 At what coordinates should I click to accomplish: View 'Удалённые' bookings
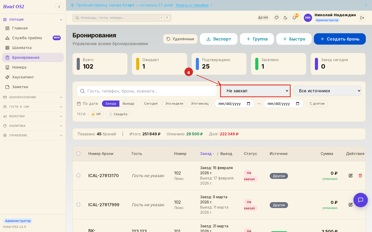tap(180, 39)
